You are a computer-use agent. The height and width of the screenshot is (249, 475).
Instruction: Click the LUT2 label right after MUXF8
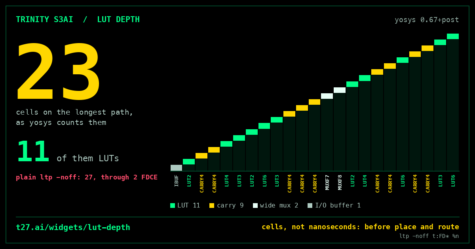[x=353, y=181]
